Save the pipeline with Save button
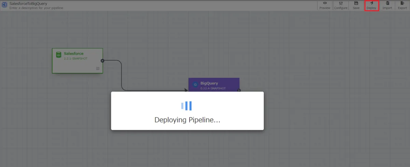Image resolution: width=410 pixels, height=167 pixels. pyautogui.click(x=356, y=5)
